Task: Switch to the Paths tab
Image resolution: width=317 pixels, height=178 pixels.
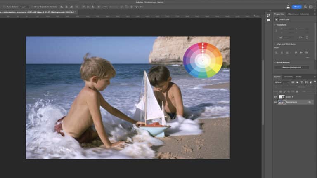Action: [x=298, y=77]
